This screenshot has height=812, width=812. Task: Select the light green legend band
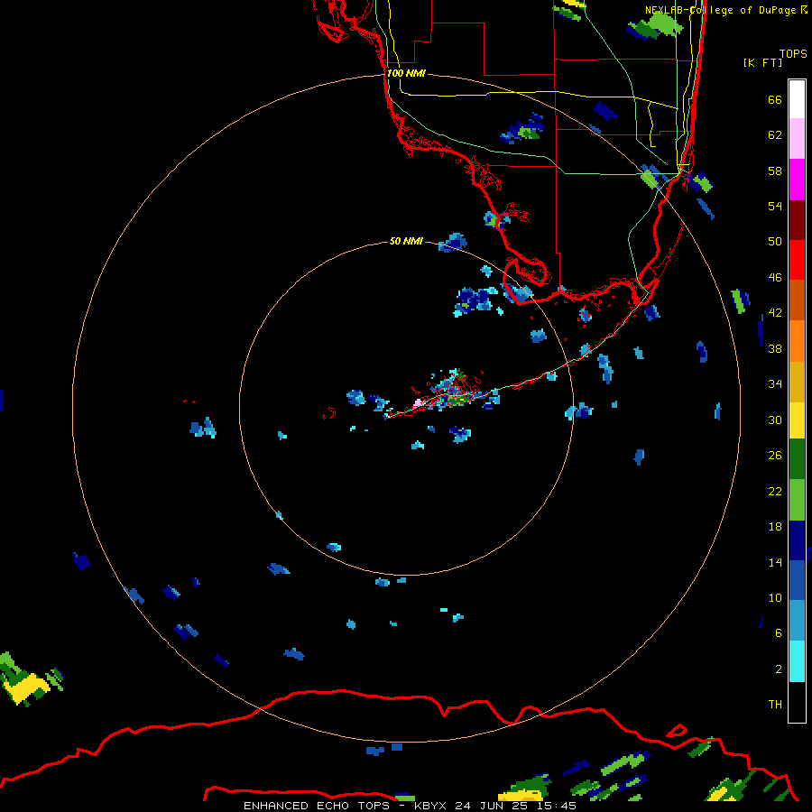(797, 500)
